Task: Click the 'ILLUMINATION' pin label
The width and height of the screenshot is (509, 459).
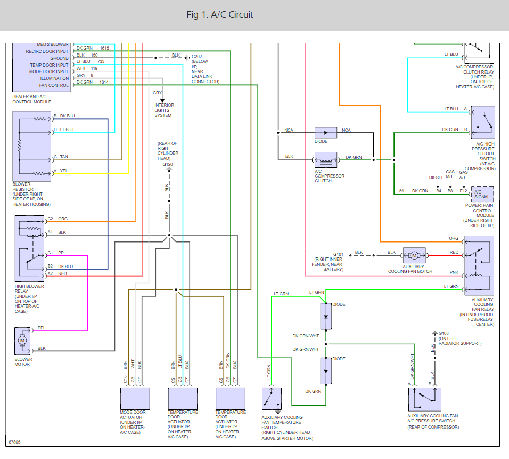Action: [54, 78]
